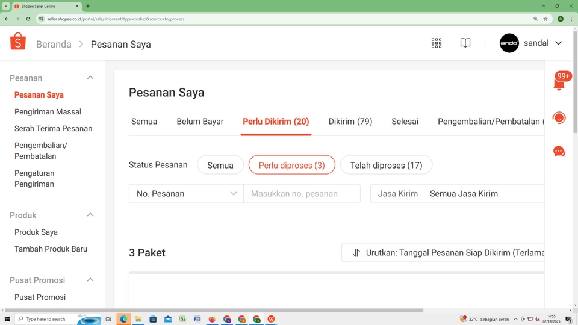Viewport: 578px width, 325px height.
Task: Open the Chrome three-dot menu
Action: click(571, 19)
